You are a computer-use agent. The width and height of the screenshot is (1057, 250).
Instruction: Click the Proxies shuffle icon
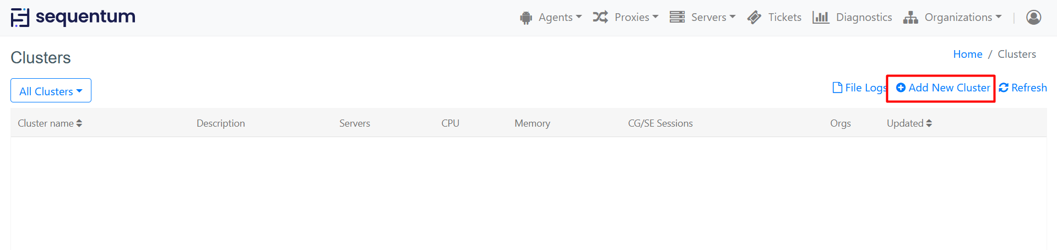coord(600,17)
